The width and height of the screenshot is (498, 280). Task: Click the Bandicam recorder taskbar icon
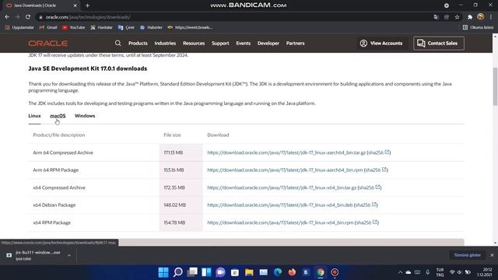pyautogui.click(x=335, y=272)
